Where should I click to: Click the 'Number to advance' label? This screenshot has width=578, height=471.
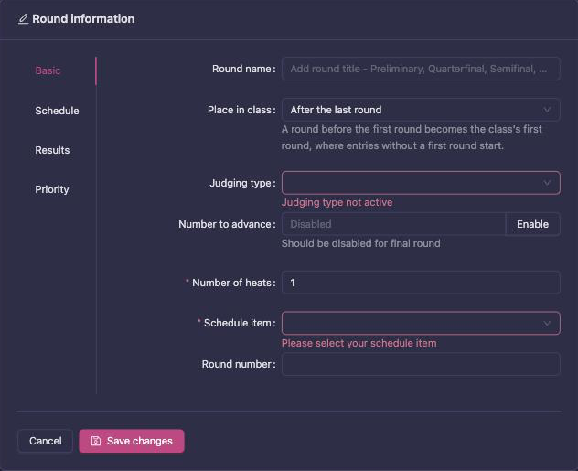point(225,224)
